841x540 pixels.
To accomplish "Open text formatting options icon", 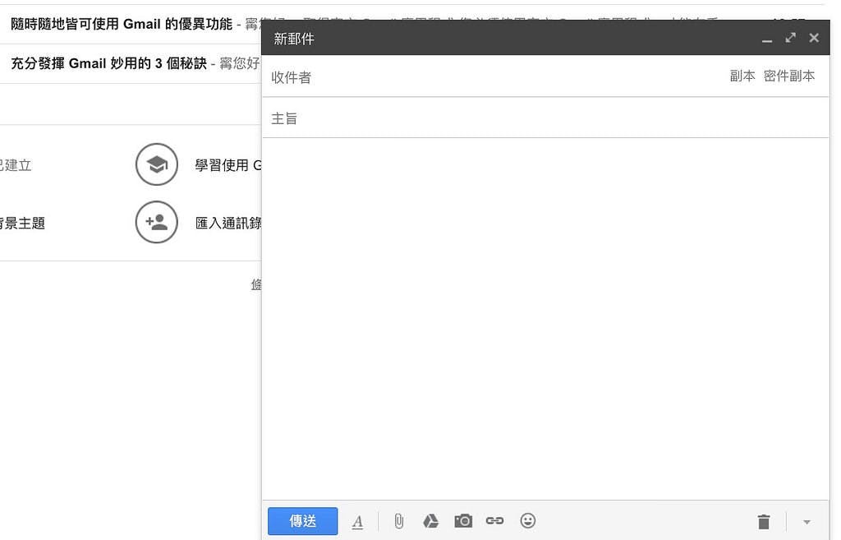I will coord(358,521).
